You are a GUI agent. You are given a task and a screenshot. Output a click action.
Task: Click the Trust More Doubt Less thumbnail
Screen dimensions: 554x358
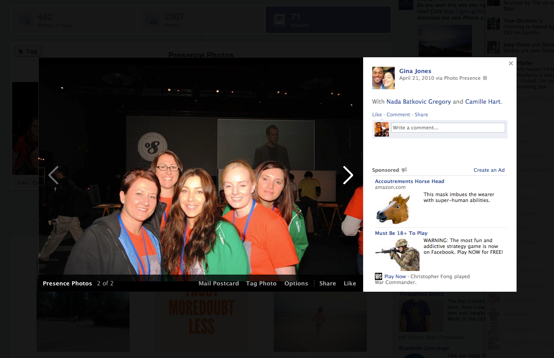202,321
